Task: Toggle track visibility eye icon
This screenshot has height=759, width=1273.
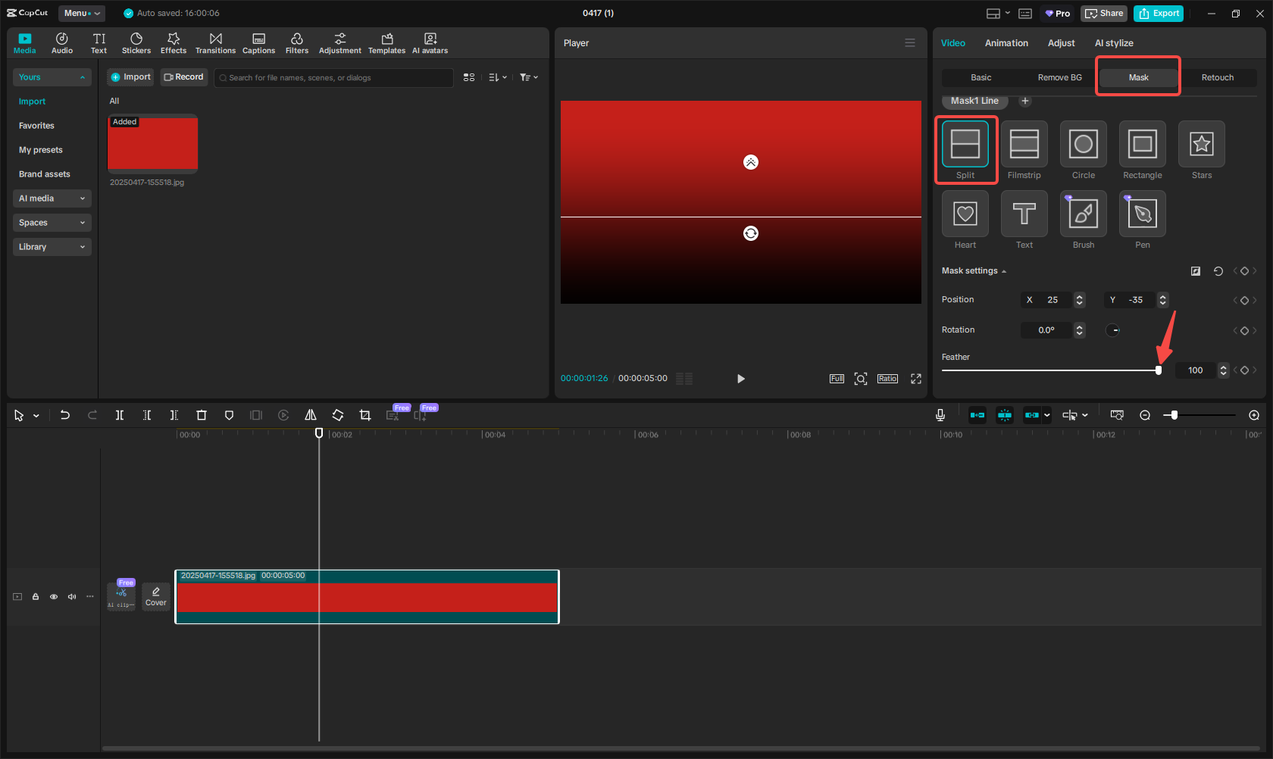Action: pyautogui.click(x=54, y=597)
